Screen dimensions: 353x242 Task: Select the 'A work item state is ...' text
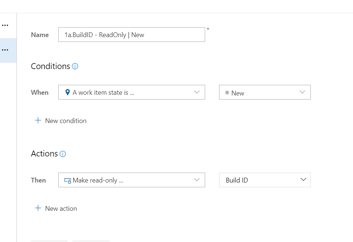[103, 93]
